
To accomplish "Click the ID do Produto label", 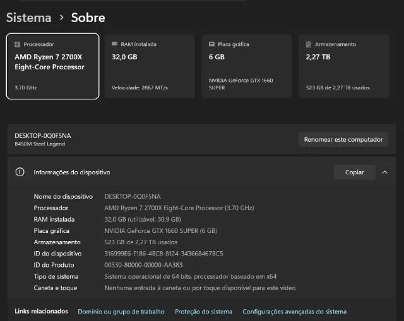I will tap(54, 265).
